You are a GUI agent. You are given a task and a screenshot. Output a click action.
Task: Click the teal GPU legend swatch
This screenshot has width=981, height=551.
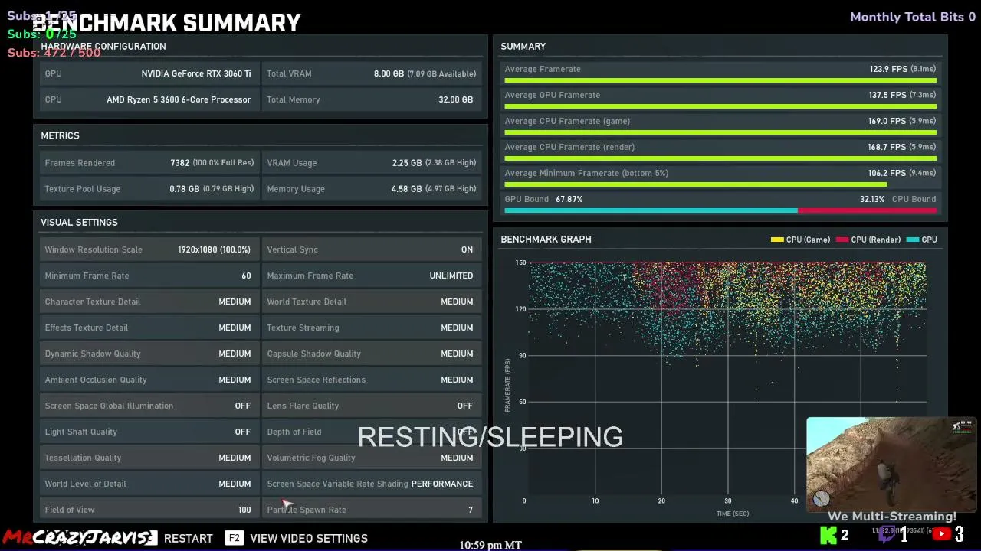(x=912, y=240)
